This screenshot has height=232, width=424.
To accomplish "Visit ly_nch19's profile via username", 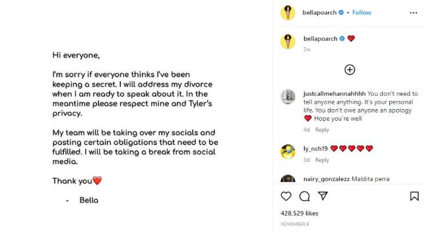I will [x=316, y=148].
